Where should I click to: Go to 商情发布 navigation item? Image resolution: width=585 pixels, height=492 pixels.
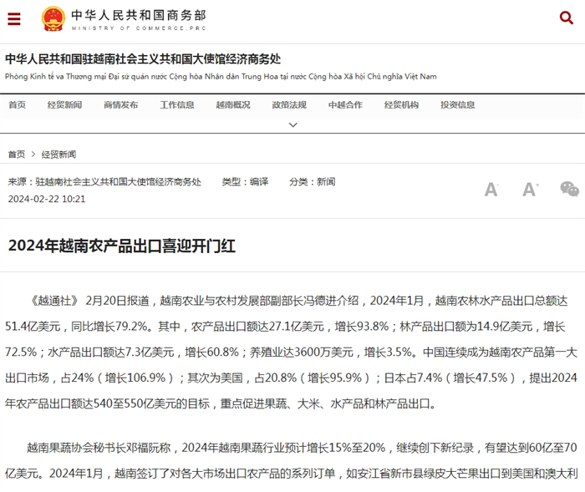(x=120, y=105)
